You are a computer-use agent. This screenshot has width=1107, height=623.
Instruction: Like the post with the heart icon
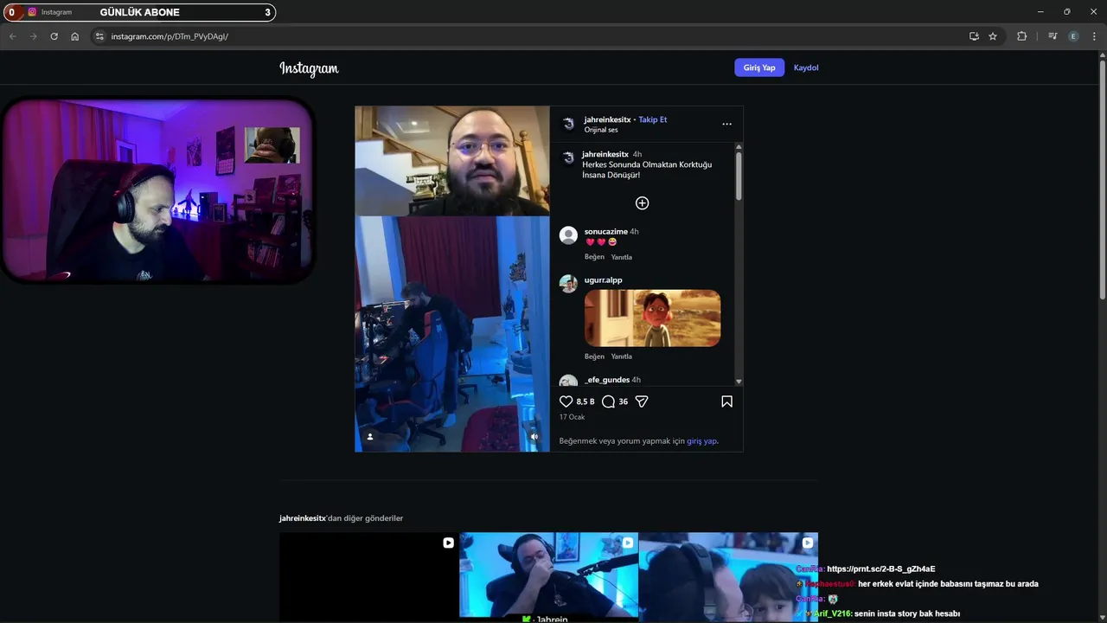click(x=566, y=401)
